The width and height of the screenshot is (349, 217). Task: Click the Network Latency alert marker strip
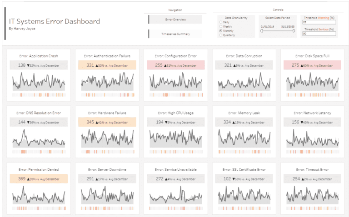[312, 152]
